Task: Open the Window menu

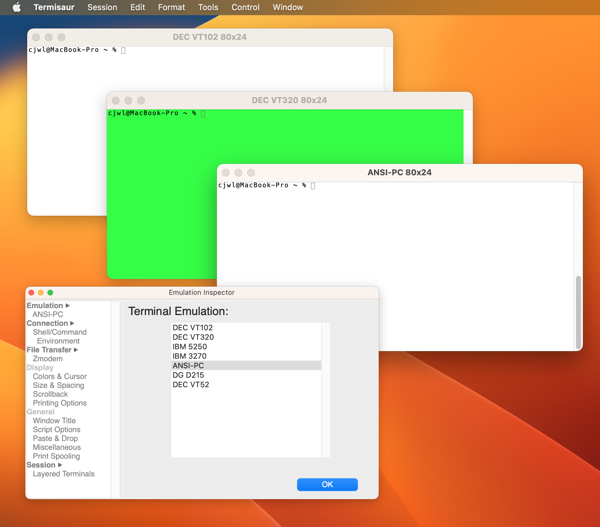Action: [288, 7]
